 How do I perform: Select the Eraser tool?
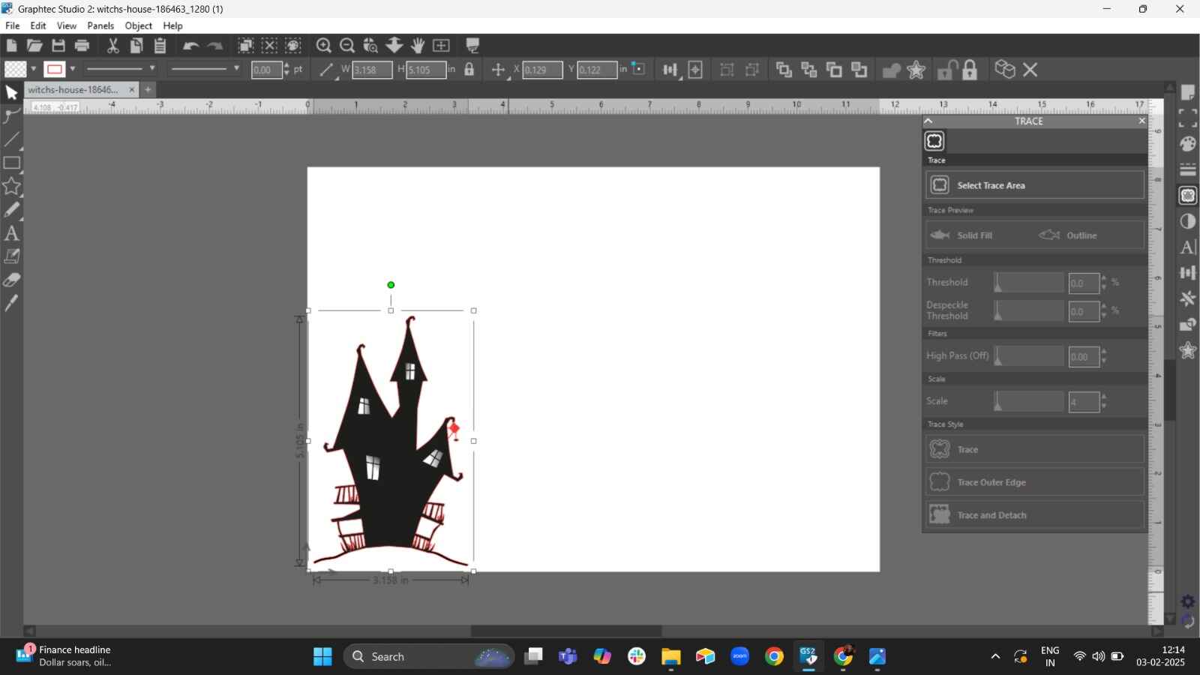pyautogui.click(x=12, y=280)
